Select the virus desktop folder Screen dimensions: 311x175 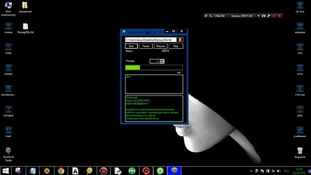pyautogui.click(x=300, y=70)
